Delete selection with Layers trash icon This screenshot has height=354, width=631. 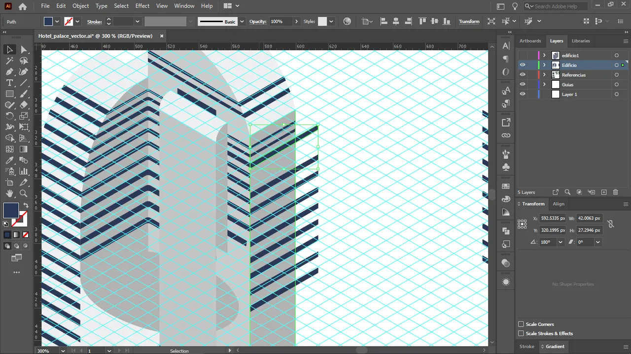point(615,192)
